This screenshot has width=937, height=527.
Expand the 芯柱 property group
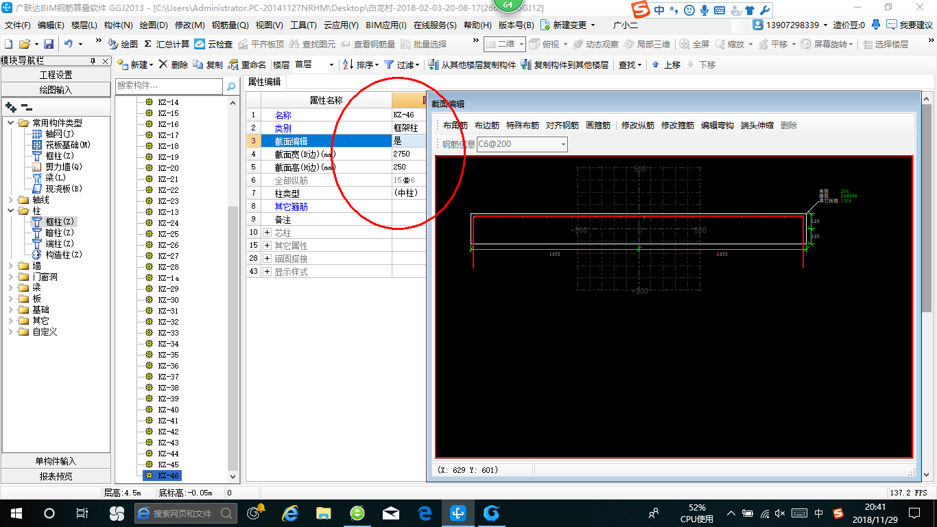(x=267, y=233)
